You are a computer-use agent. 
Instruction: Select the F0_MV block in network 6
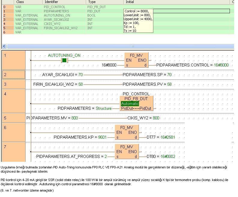pos(127,132)
